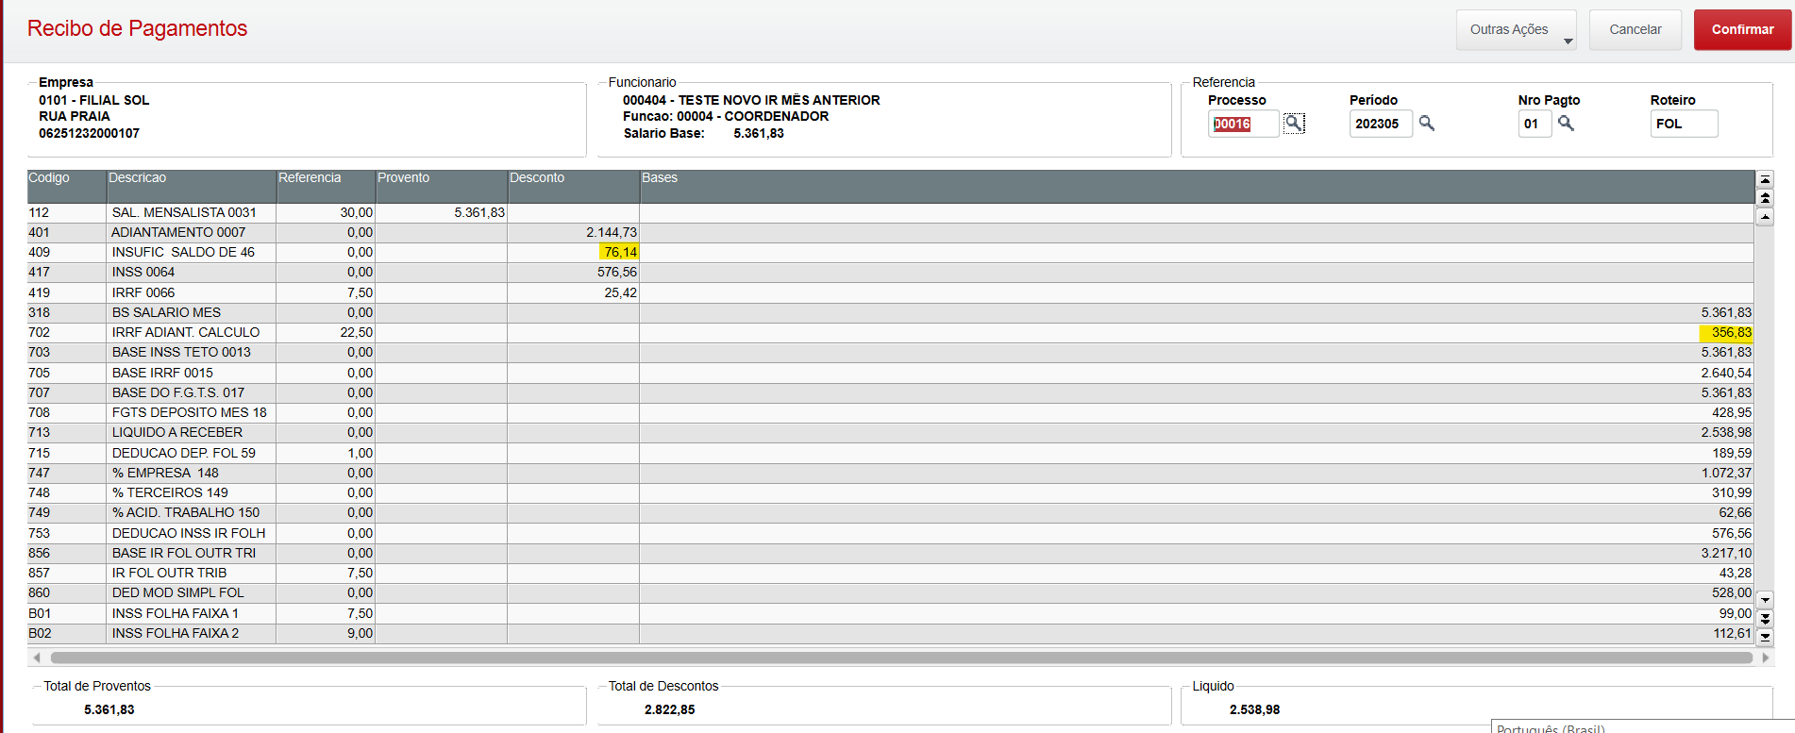Click the Liquido total 2.538,98
Image resolution: width=1795 pixels, height=733 pixels.
click(1255, 709)
